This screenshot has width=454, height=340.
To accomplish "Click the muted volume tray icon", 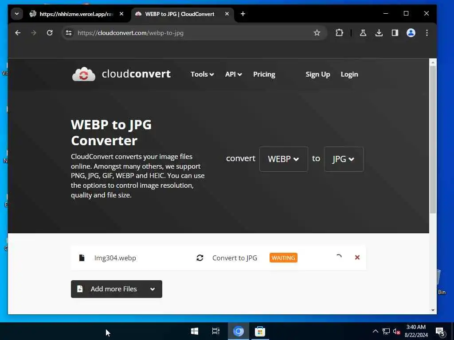I will (396, 331).
